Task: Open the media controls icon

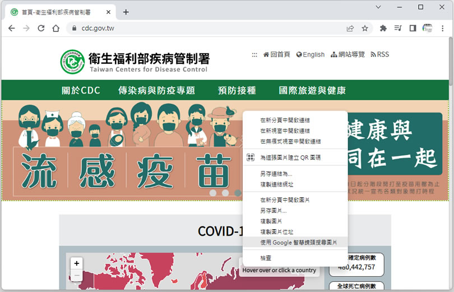Action: (398, 28)
